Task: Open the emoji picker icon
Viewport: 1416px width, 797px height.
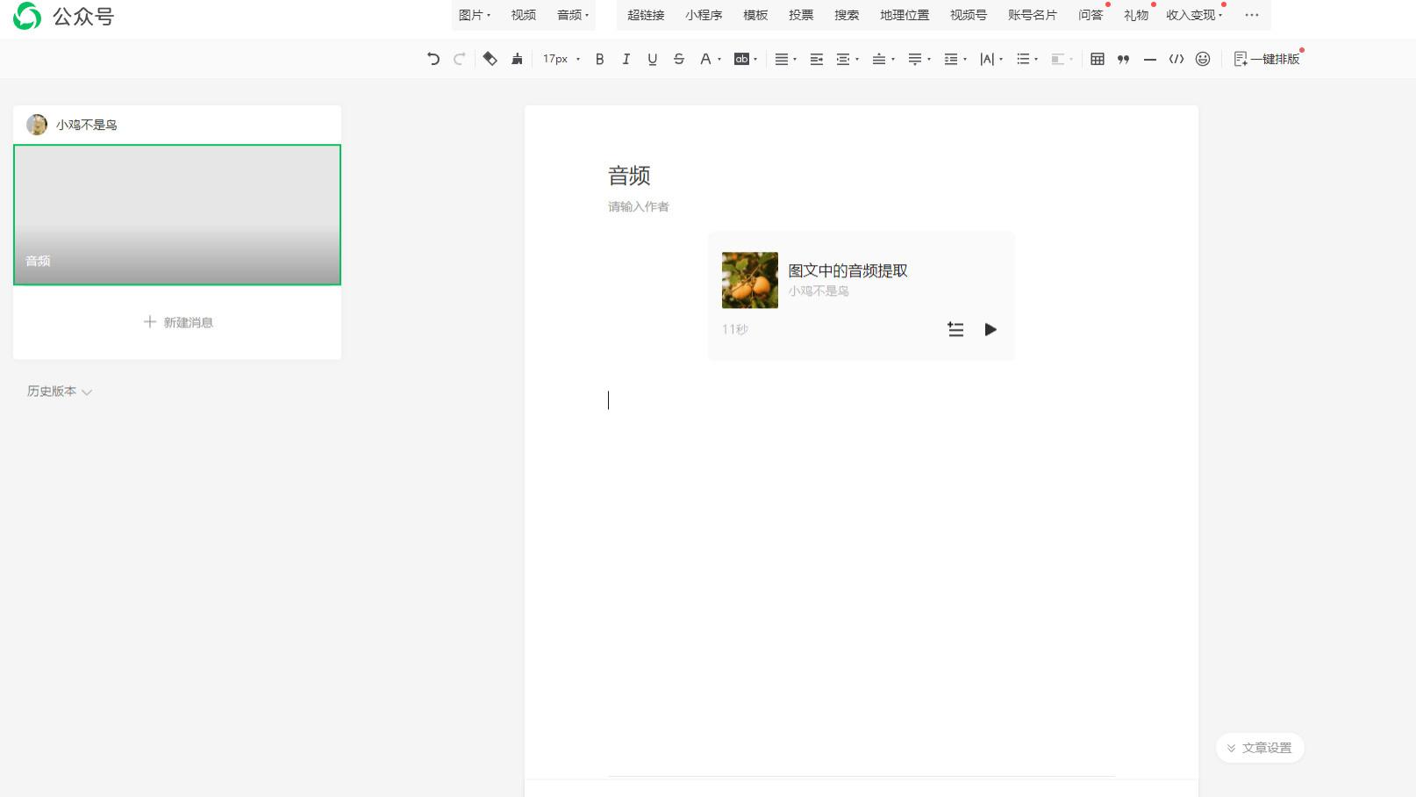Action: click(x=1203, y=59)
